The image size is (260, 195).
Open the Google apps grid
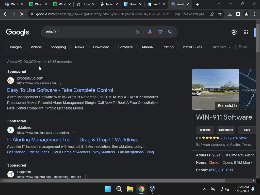[246, 32]
